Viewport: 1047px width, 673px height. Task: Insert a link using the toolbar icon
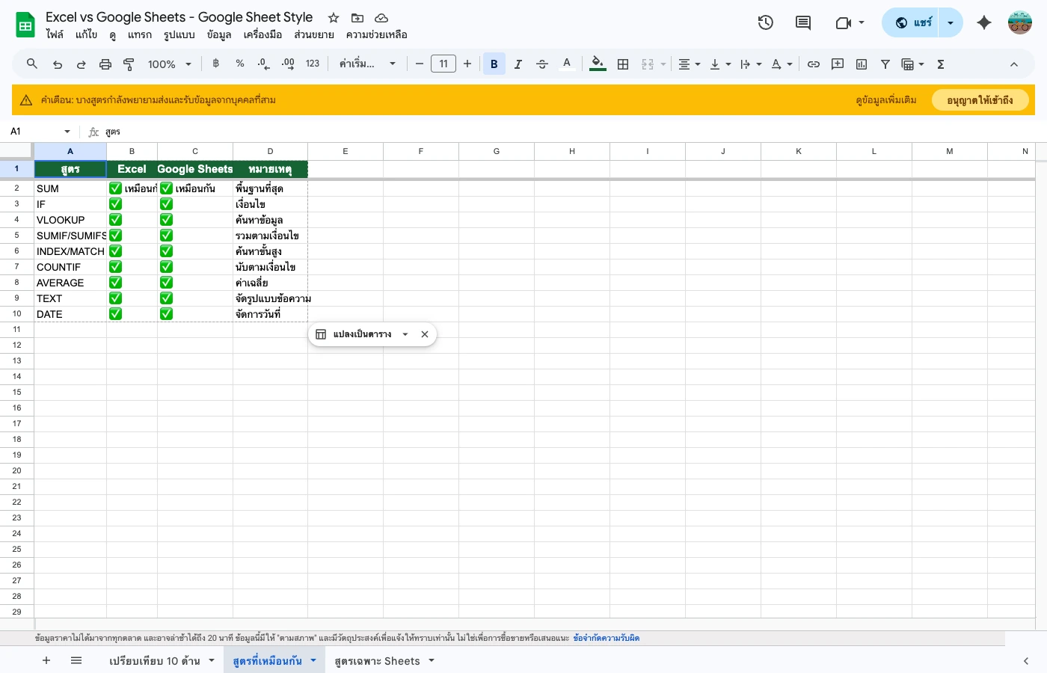click(x=814, y=64)
